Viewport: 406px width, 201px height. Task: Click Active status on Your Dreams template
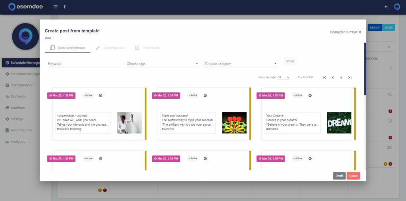(x=298, y=95)
